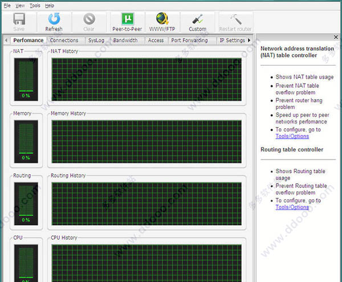The width and height of the screenshot is (342, 282).
Task: Click the Routing History graph
Action: click(x=146, y=204)
